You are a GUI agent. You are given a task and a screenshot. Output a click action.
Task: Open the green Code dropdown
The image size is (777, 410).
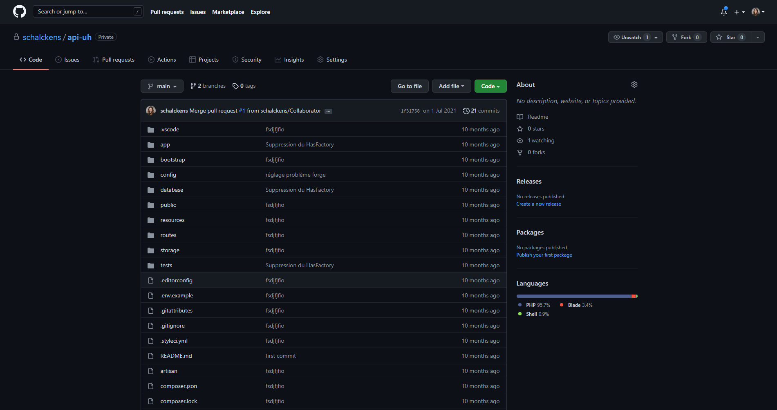point(490,86)
